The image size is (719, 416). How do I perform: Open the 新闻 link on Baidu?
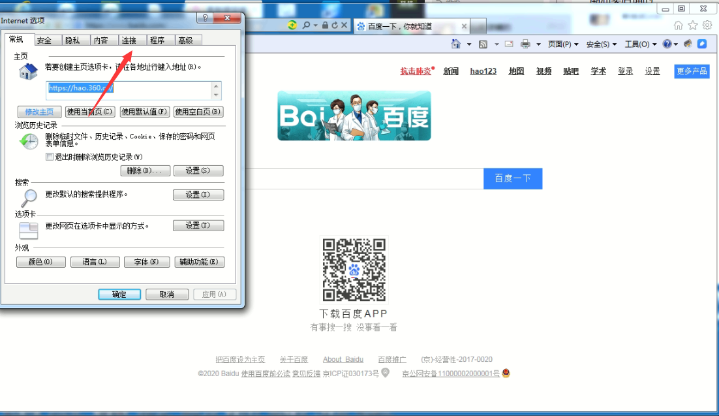451,71
